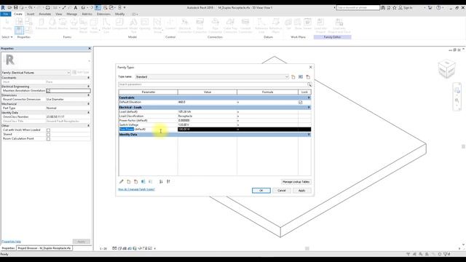Select the Blend tool in the ribbon
This screenshot has height=262, width=466.
coord(52,24)
